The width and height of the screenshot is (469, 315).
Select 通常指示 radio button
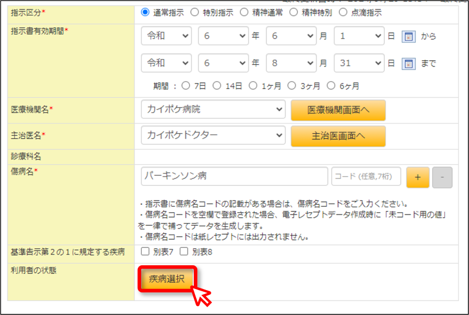click(145, 12)
